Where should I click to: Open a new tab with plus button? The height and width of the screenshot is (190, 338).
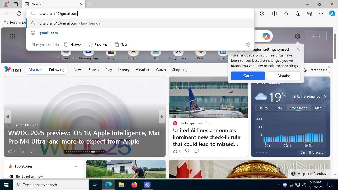click(x=90, y=4)
